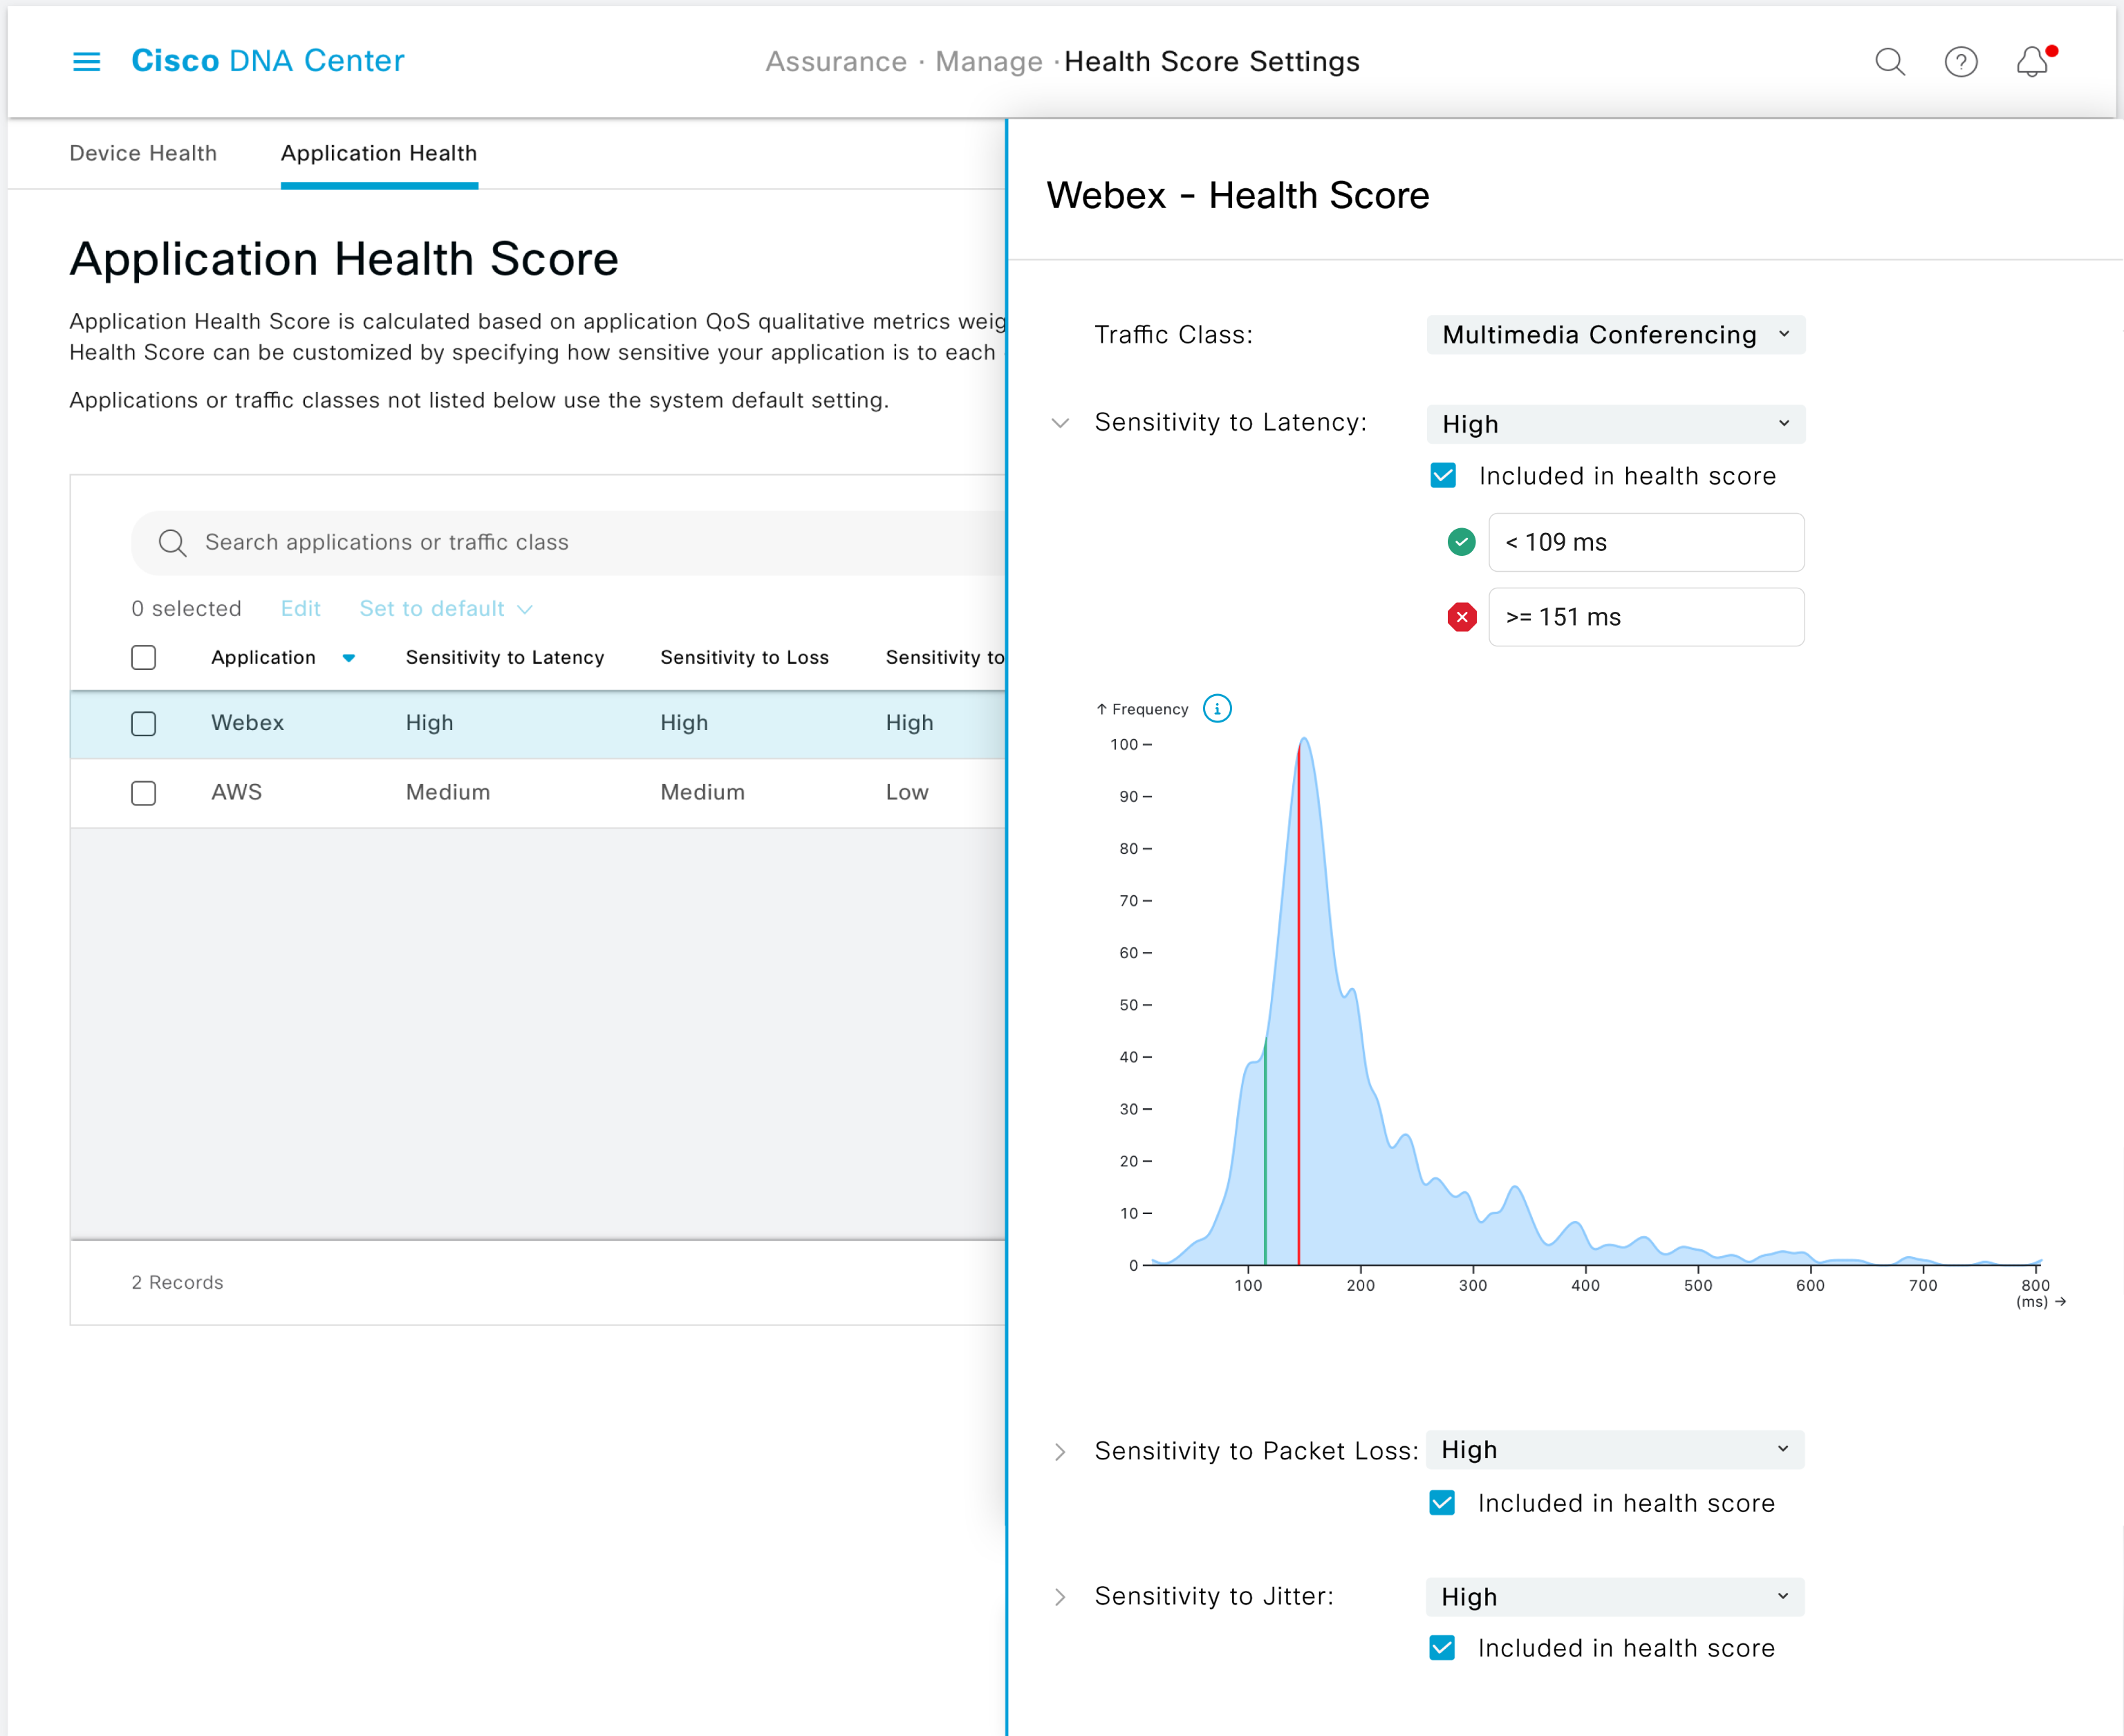Screen dimensions: 2124x1736
Task: Click the Sensitivity to Latency column header
Action: pyautogui.click(x=504, y=657)
